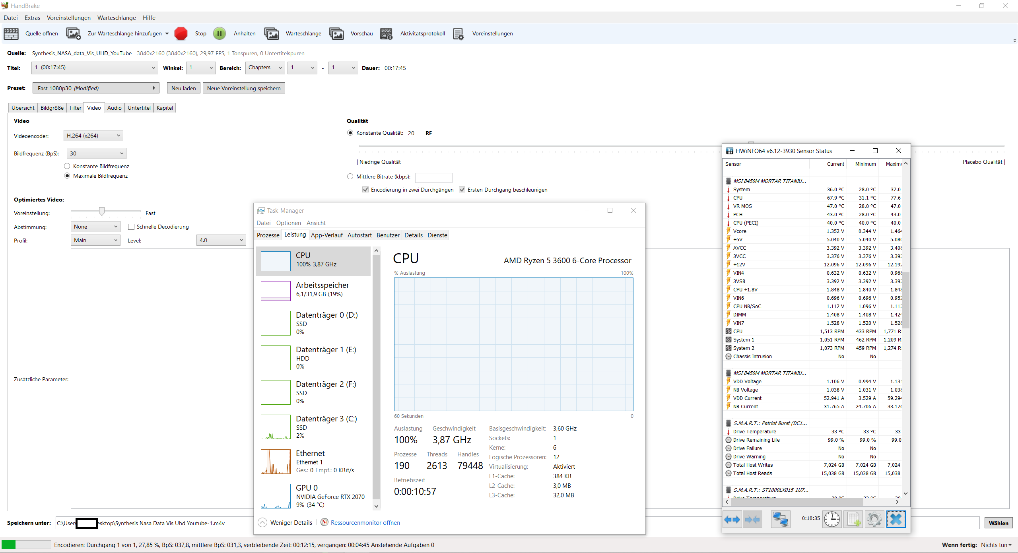Open the Ressourcenmonitor öffnen link
The image size is (1018, 553).
[365, 522]
